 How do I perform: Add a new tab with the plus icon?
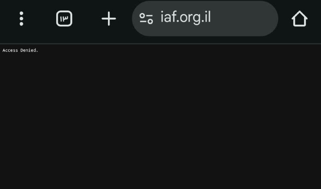pyautogui.click(x=109, y=18)
